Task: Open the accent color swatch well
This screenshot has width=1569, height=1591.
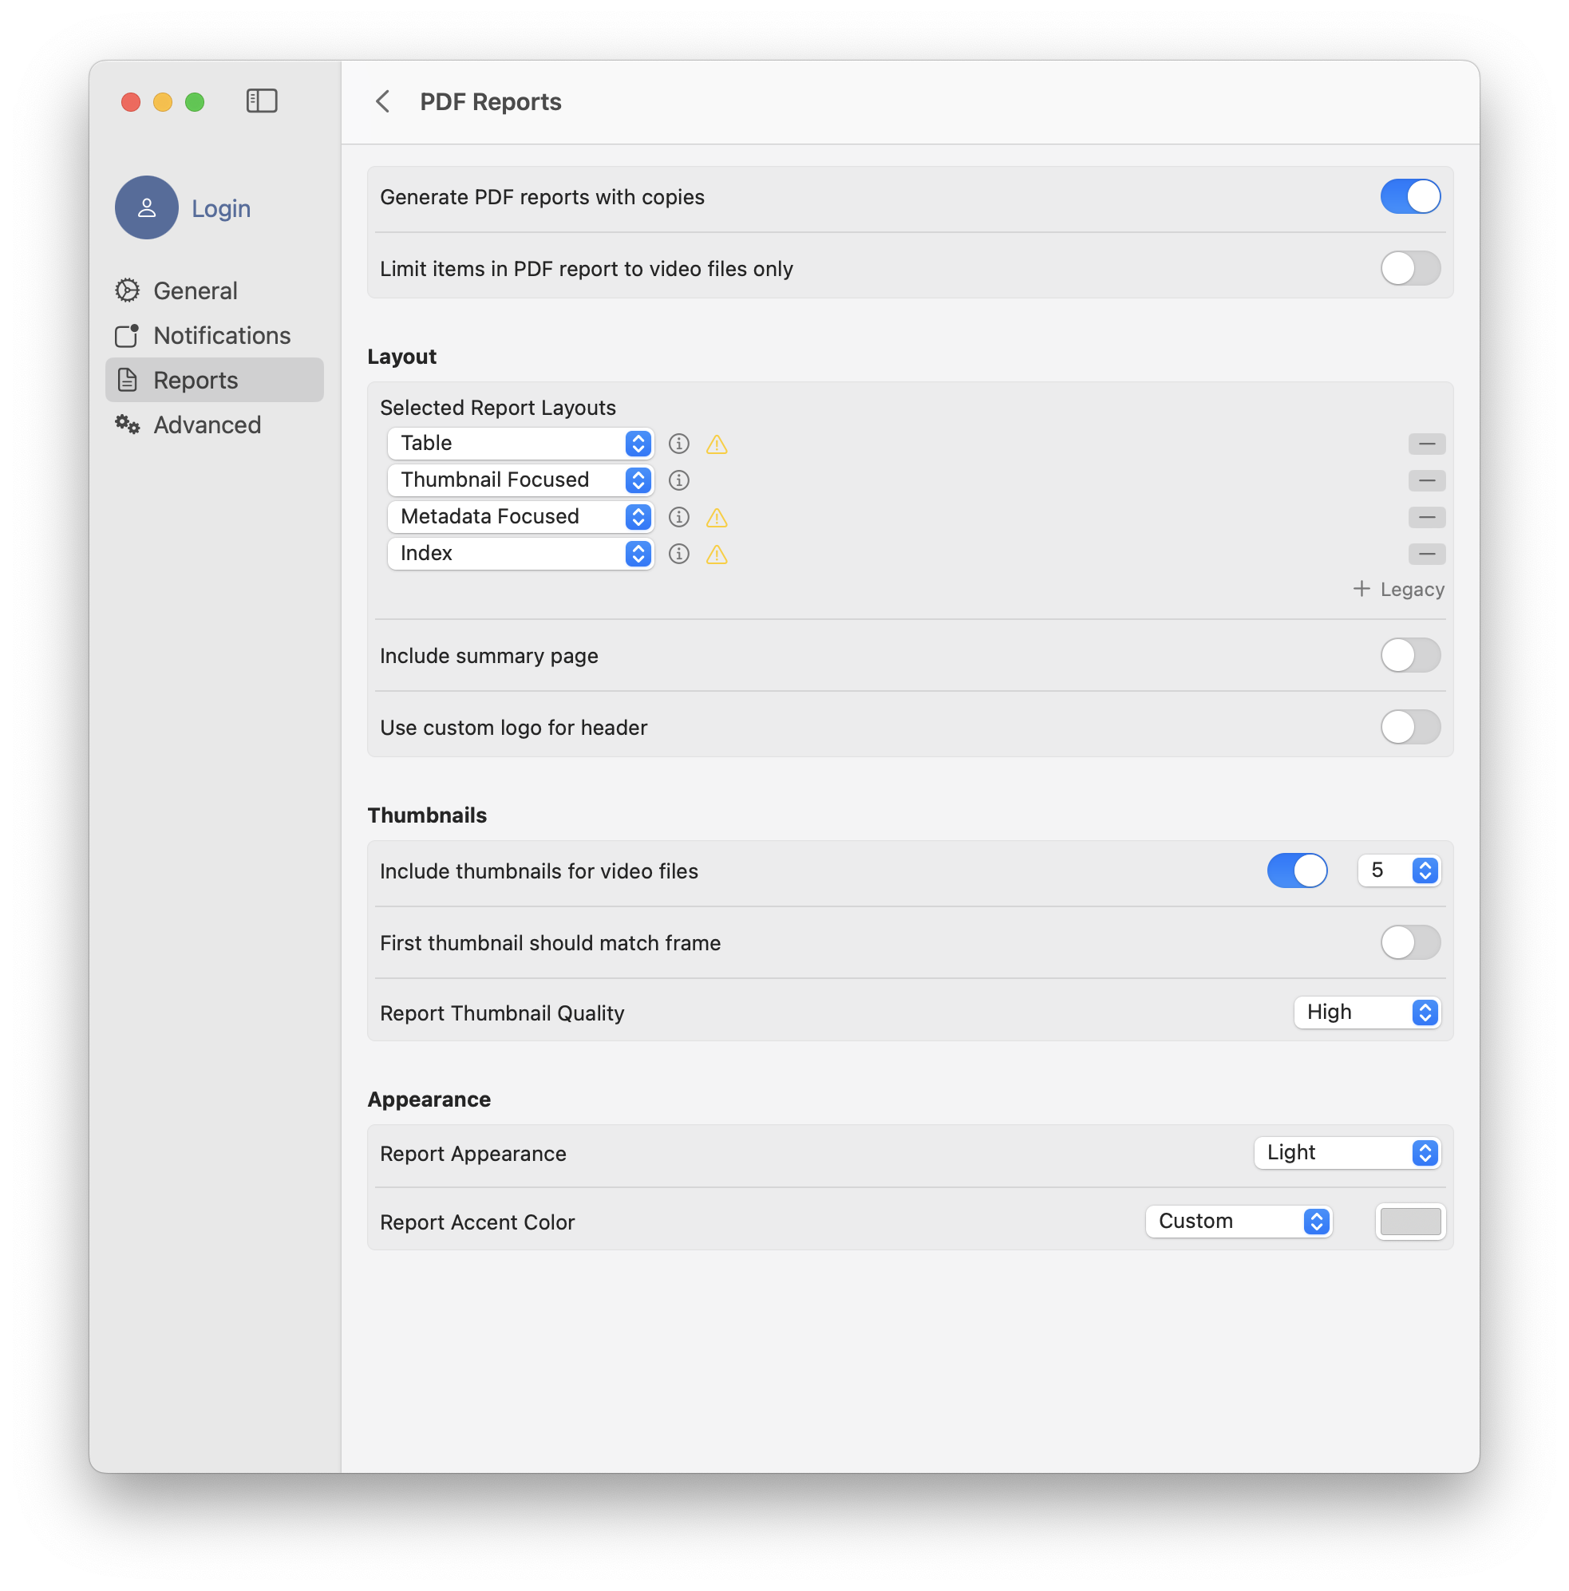Action: coord(1409,1222)
